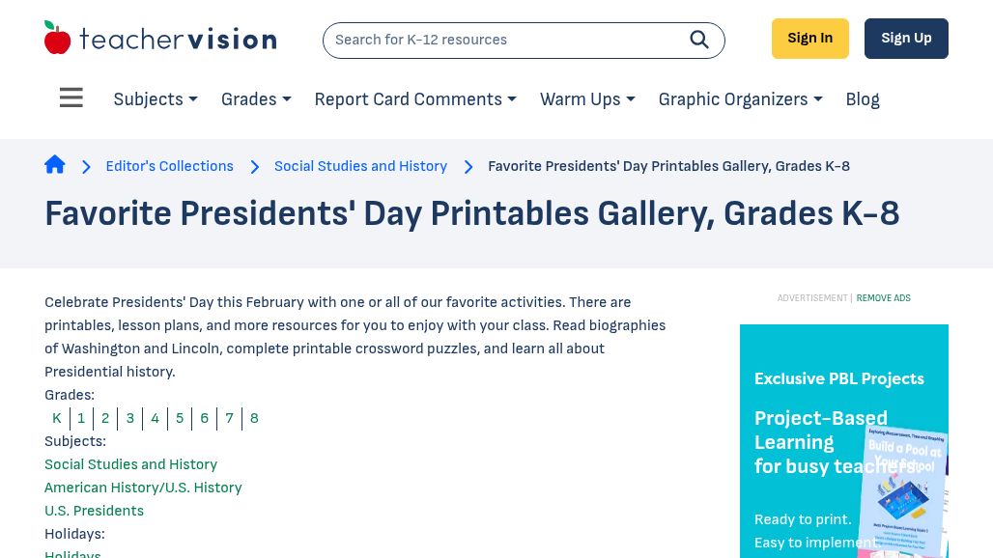
Task: Open the Graphic Organizers menu
Action: click(740, 99)
